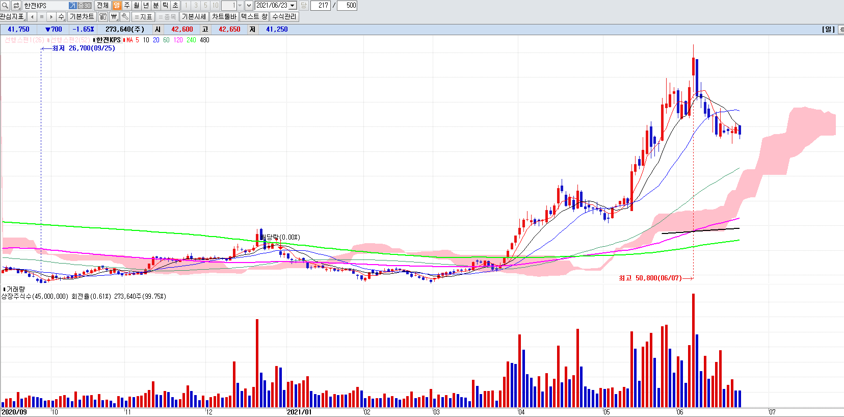Open the 관심지표 menu
The height and width of the screenshot is (417, 844).
[x=12, y=17]
